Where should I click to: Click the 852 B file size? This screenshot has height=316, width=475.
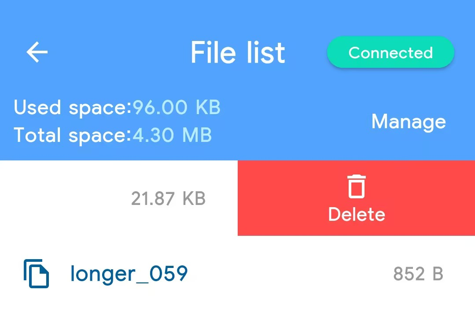418,274
